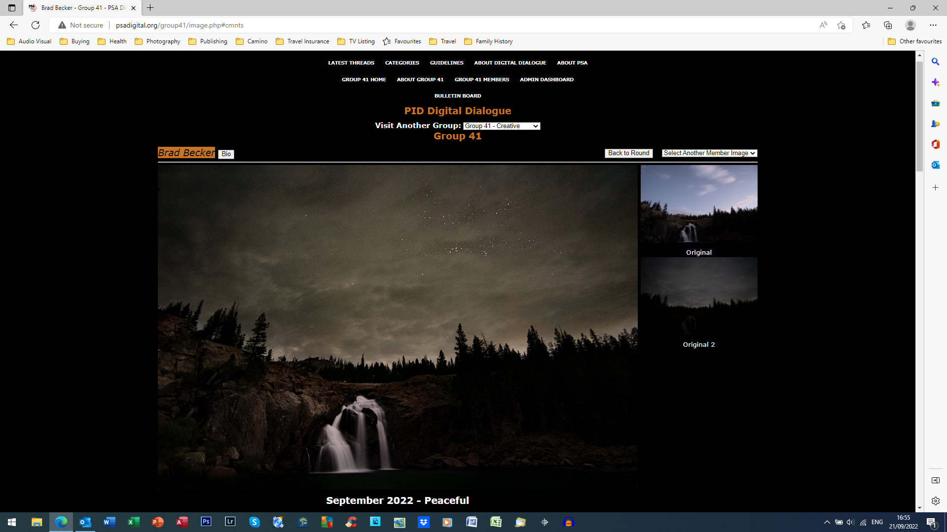Expand the Visit Another Group dropdown
This screenshot has width=947, height=532.
coord(501,126)
